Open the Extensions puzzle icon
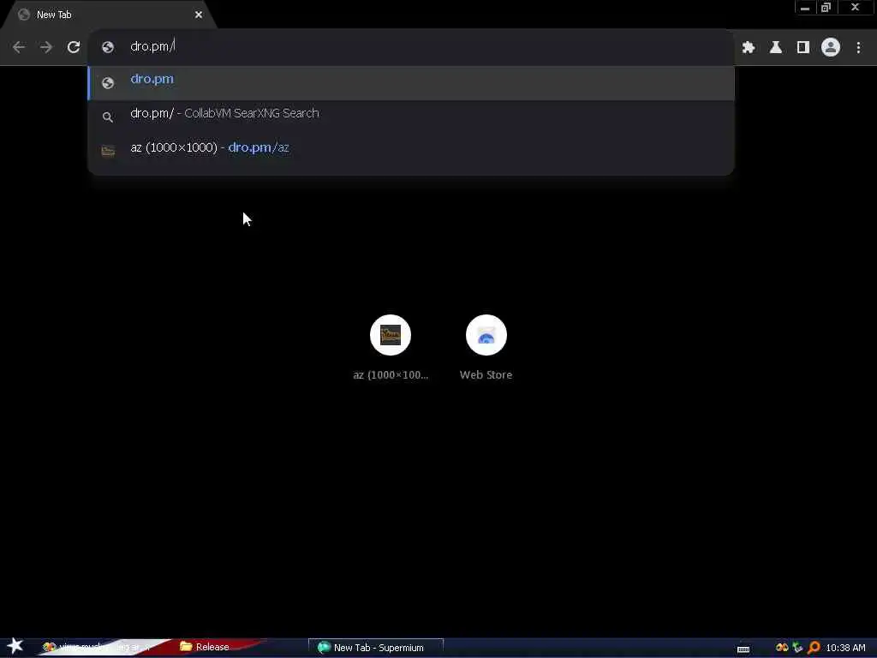The height and width of the screenshot is (658, 877). click(749, 48)
